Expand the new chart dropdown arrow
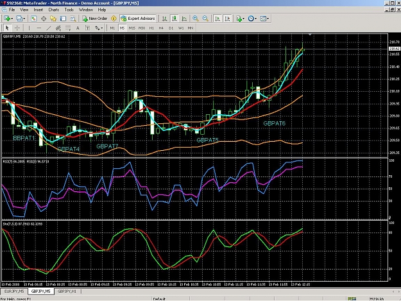Image resolution: width=401 pixels, height=301 pixels. 12,19
